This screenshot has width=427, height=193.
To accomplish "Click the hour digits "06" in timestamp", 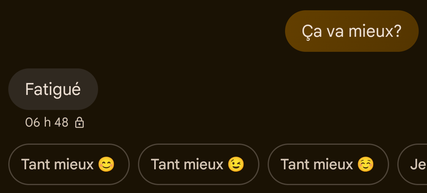I will pyautogui.click(x=32, y=123).
